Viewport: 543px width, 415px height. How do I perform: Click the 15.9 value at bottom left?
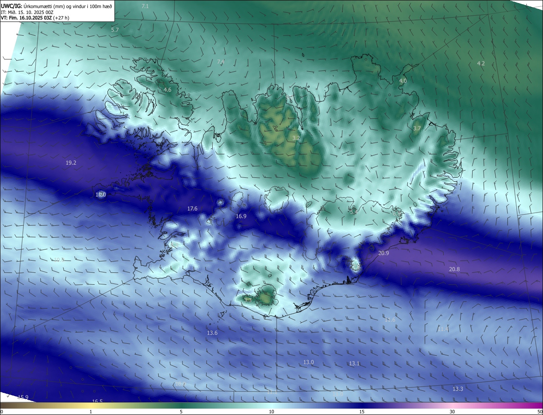coord(23,397)
